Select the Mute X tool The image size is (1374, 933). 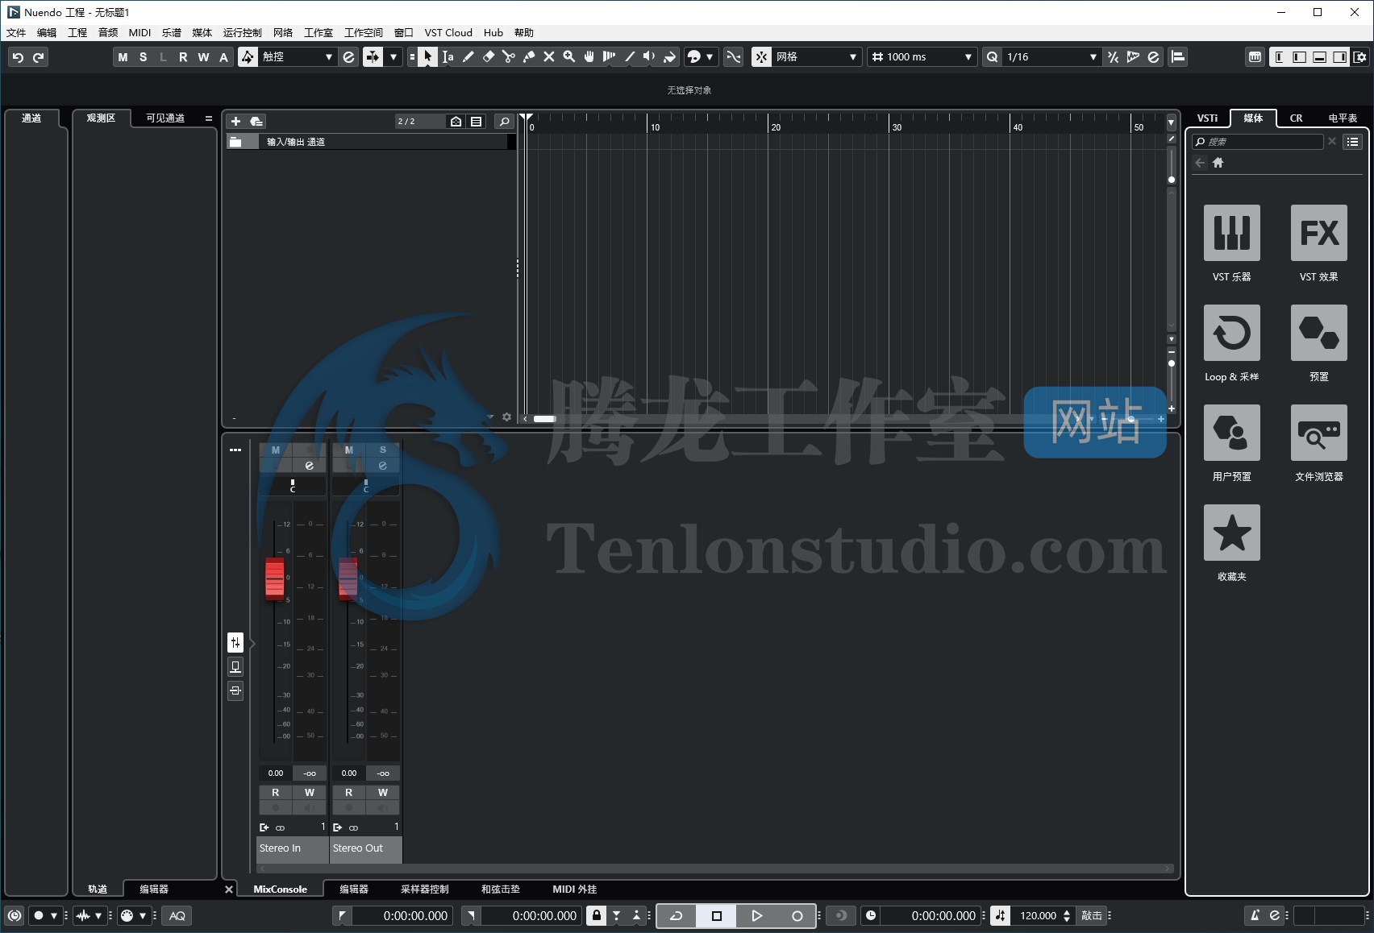549,57
